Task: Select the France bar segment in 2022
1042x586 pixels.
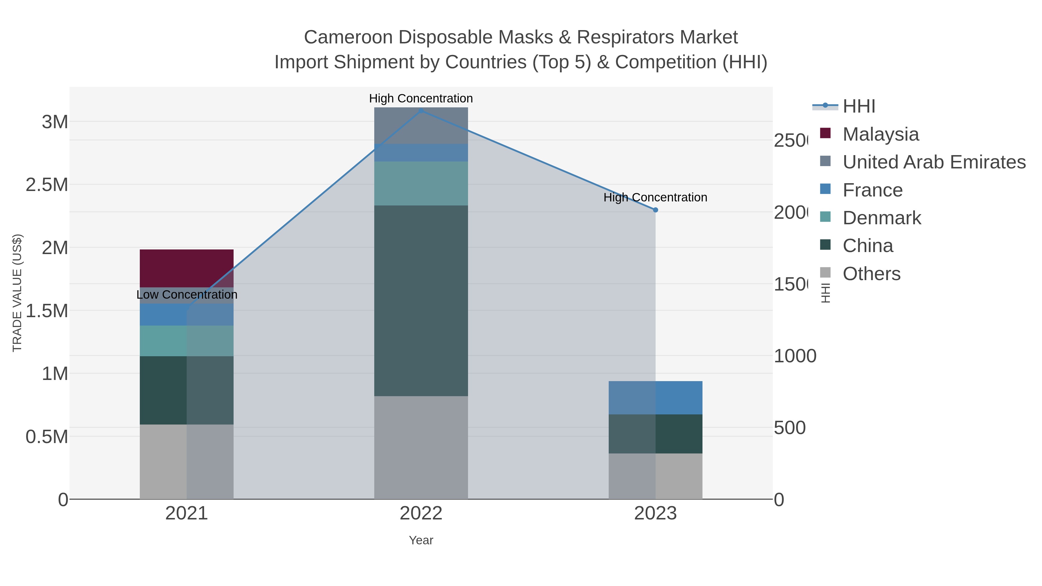Action: click(421, 153)
